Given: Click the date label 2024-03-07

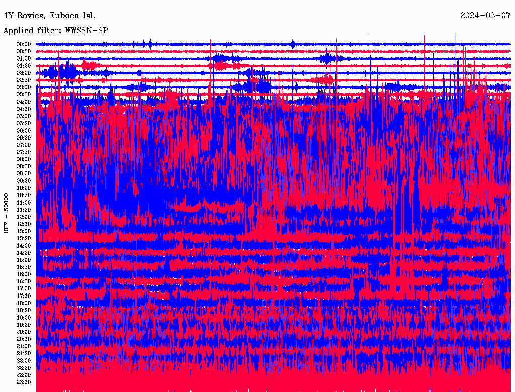Looking at the screenshot, I should (x=485, y=16).
